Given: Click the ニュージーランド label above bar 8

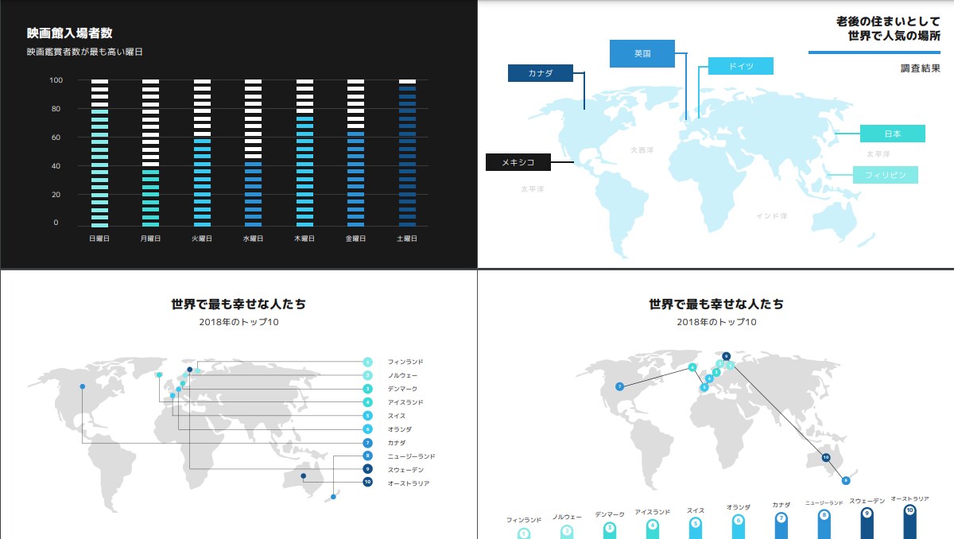Looking at the screenshot, I should (x=824, y=502).
